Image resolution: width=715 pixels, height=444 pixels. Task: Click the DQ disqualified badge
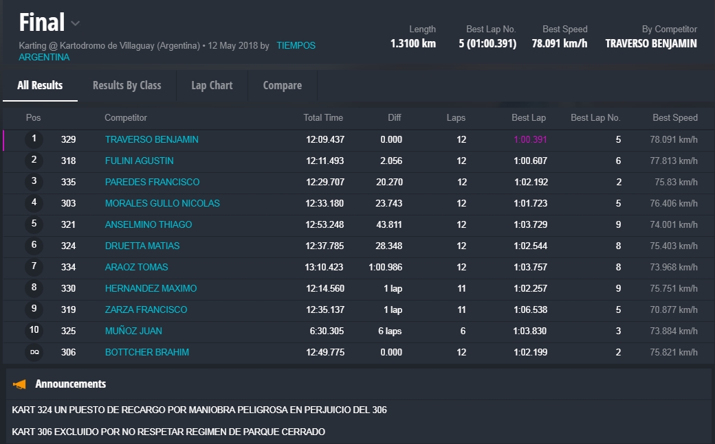(x=34, y=353)
